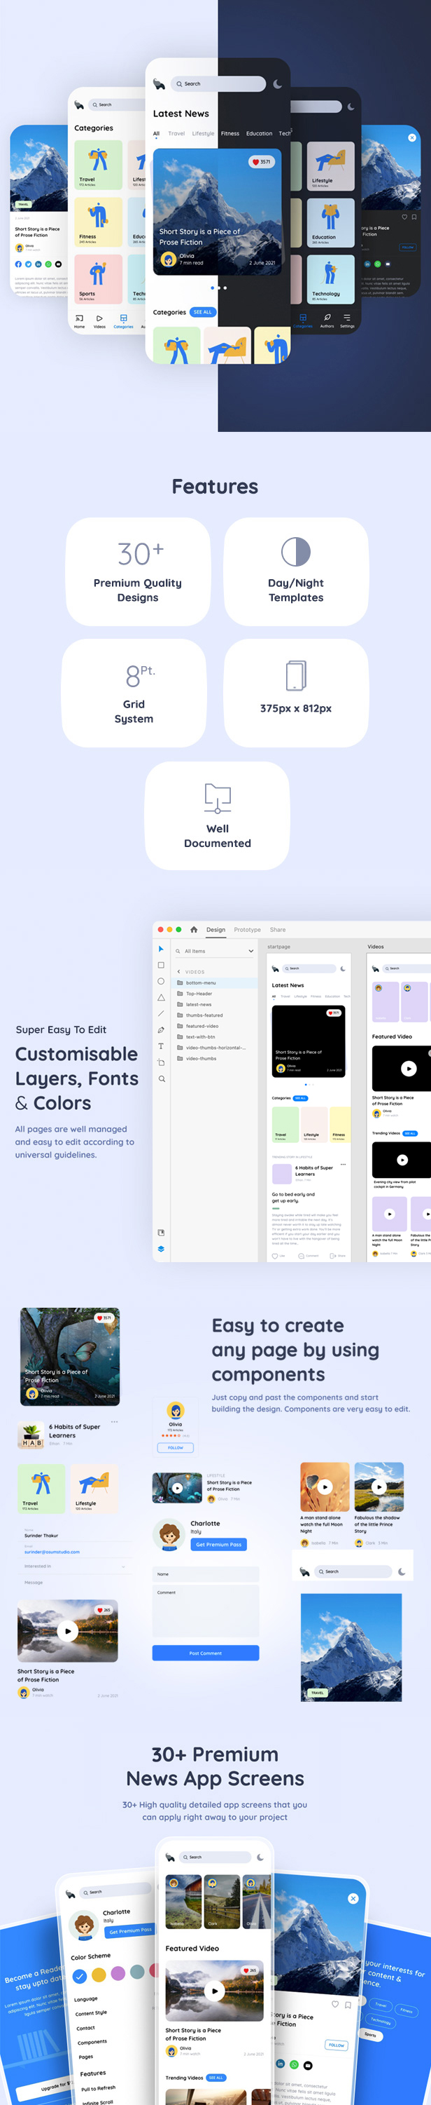The height and width of the screenshot is (2105, 431).
Task: Activate the Text tool
Action: tap(160, 1046)
